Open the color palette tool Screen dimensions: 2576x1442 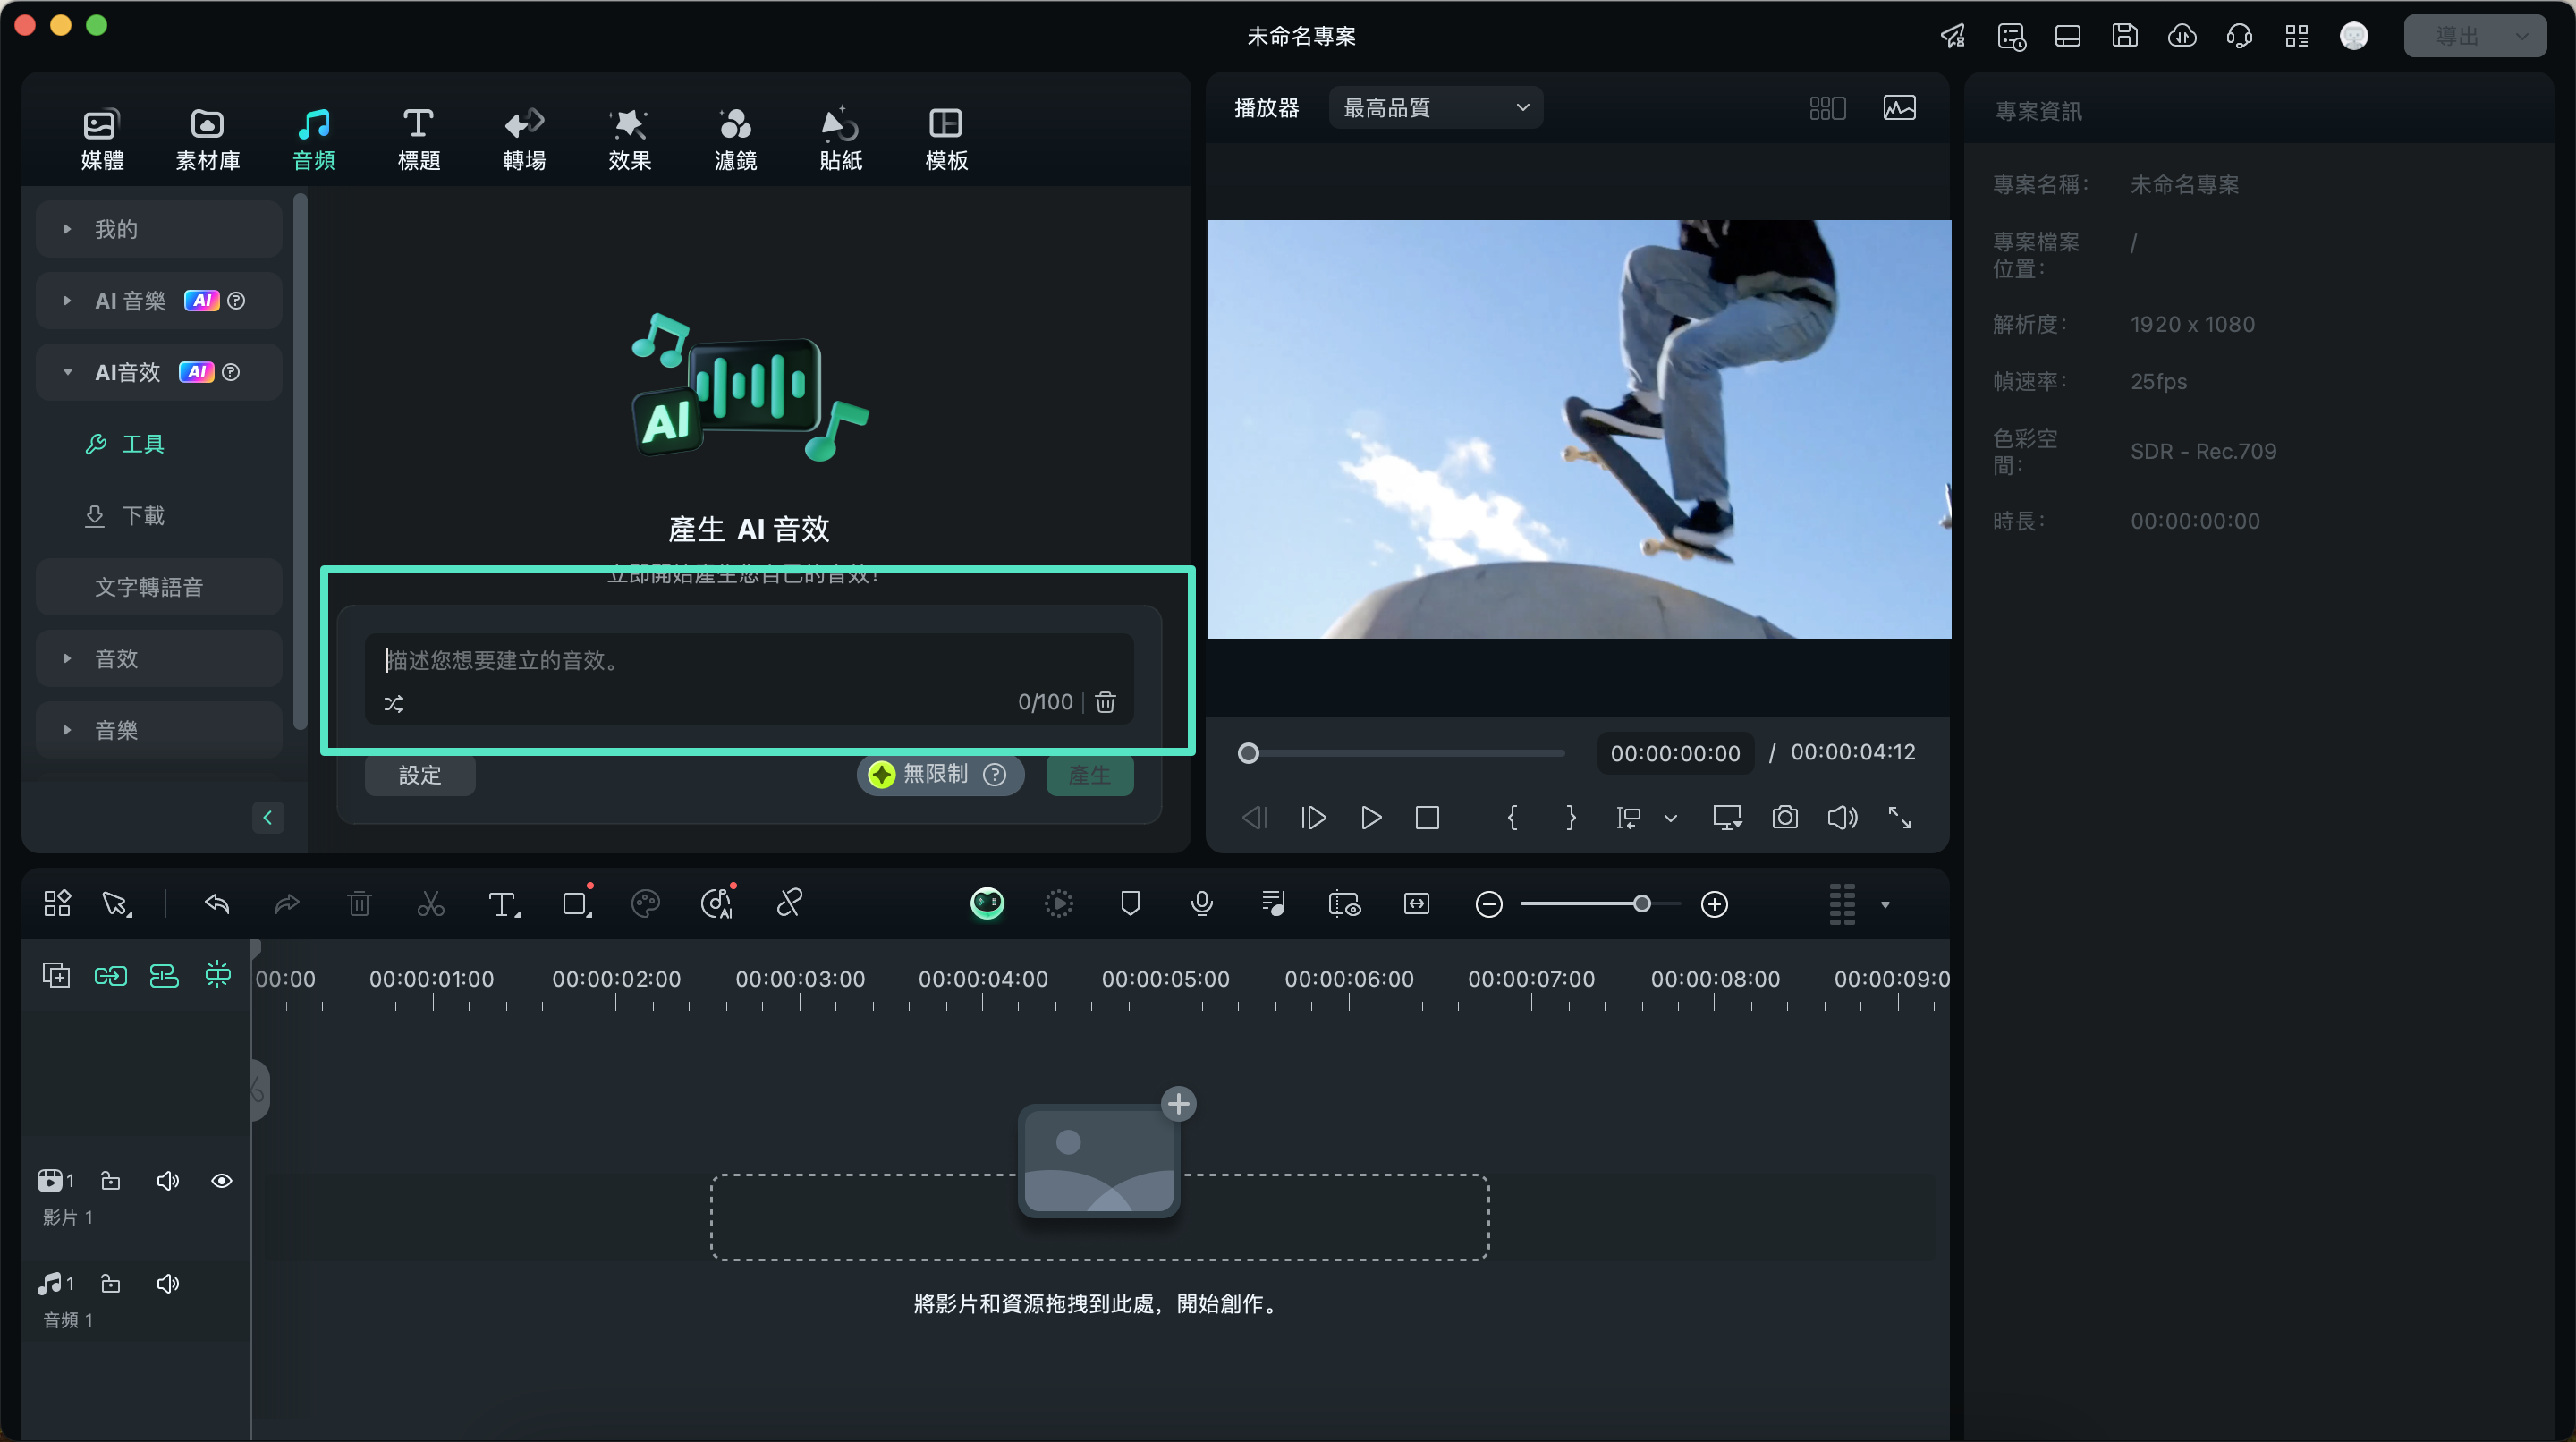tap(645, 904)
